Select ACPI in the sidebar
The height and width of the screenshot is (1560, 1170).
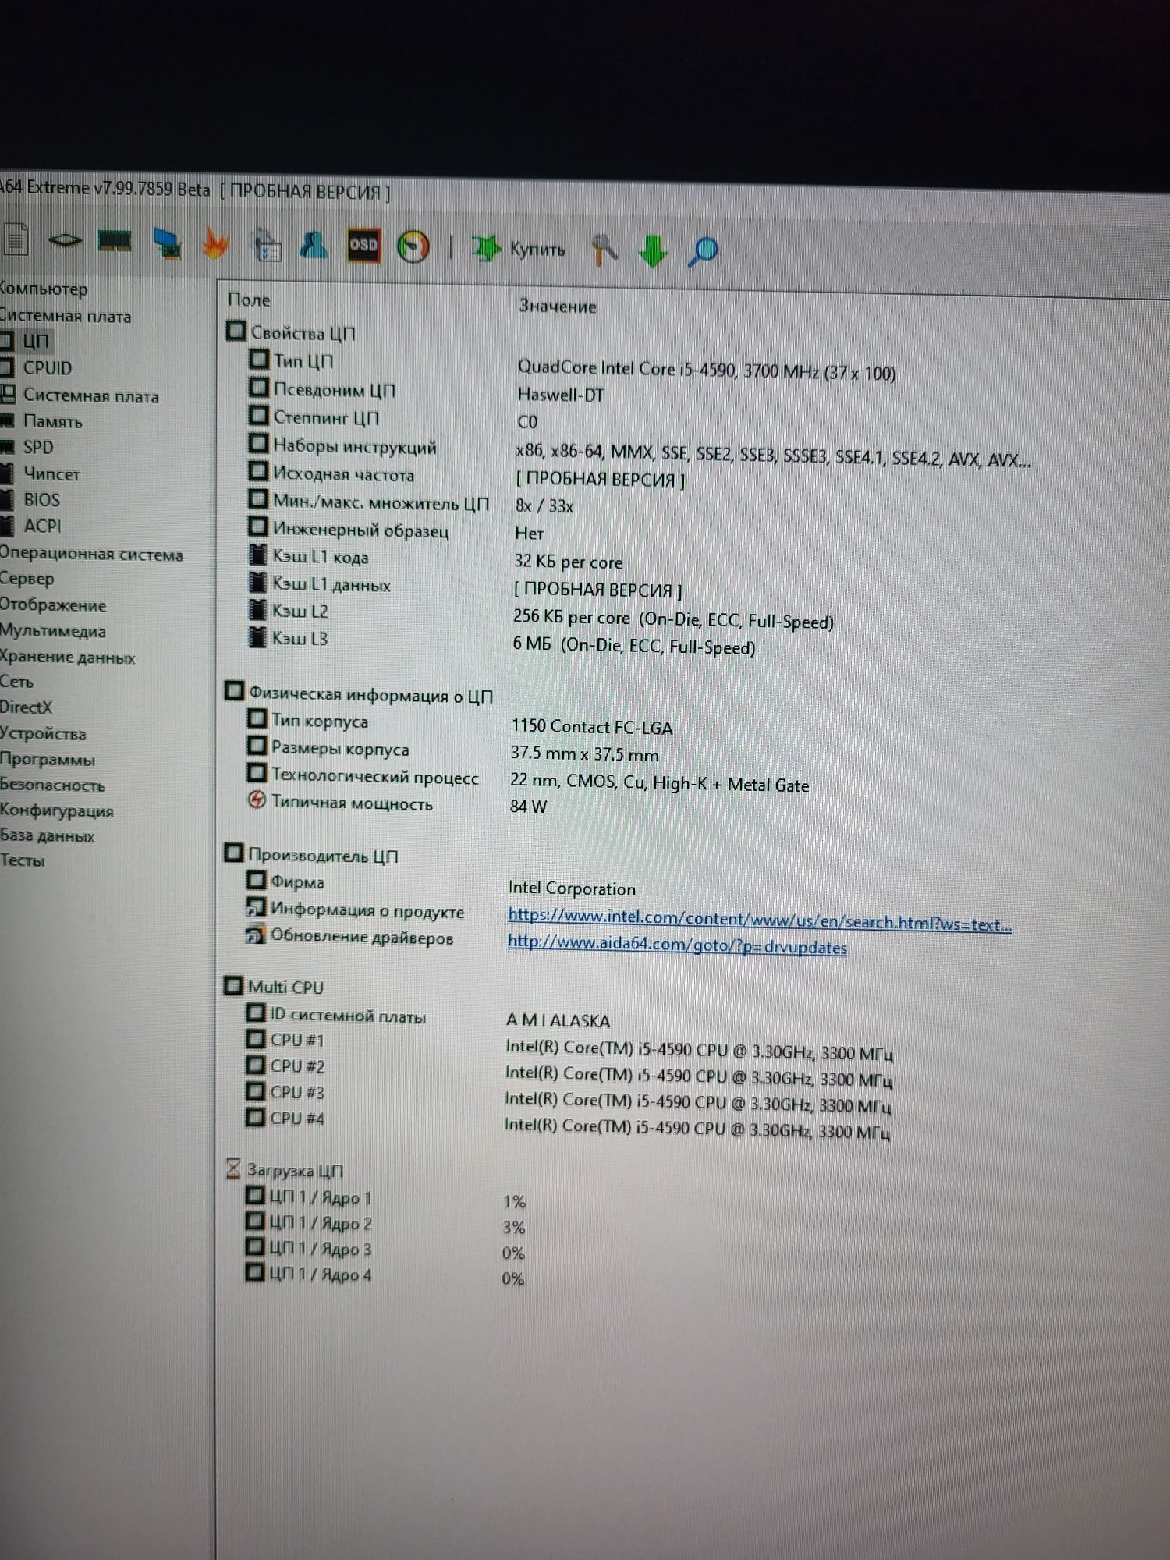click(x=42, y=526)
